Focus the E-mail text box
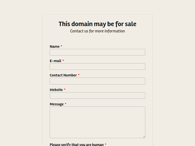195x146 pixels. point(97,67)
